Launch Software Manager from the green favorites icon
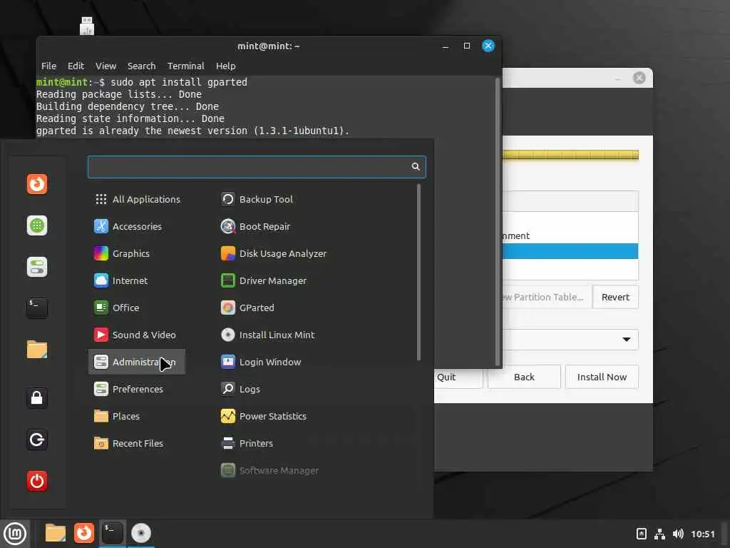 click(37, 225)
